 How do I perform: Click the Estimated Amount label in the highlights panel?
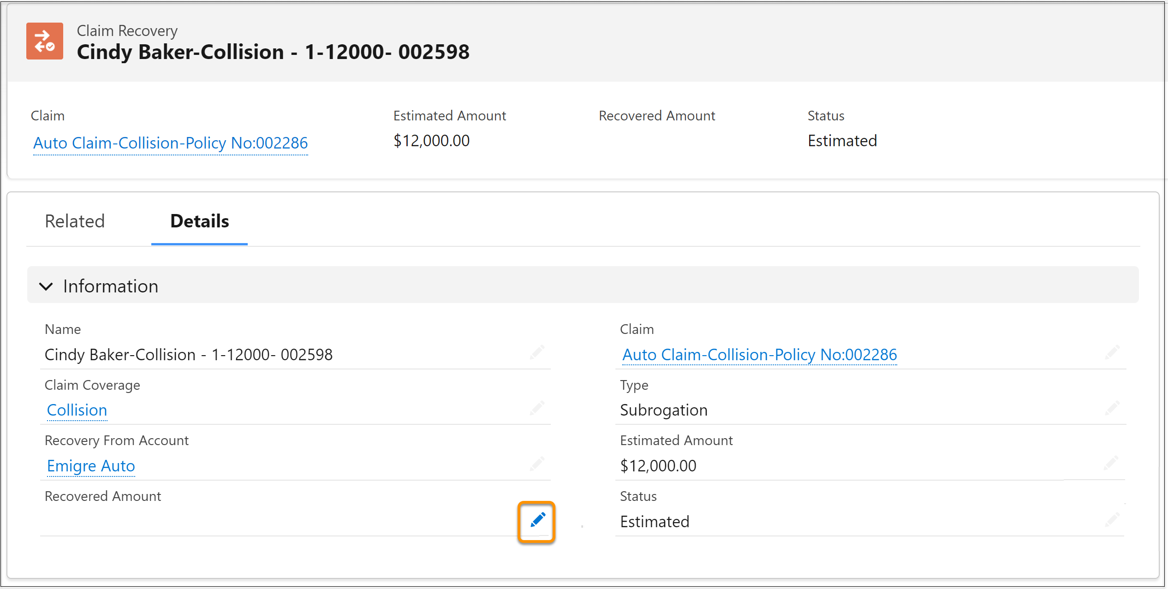[449, 116]
